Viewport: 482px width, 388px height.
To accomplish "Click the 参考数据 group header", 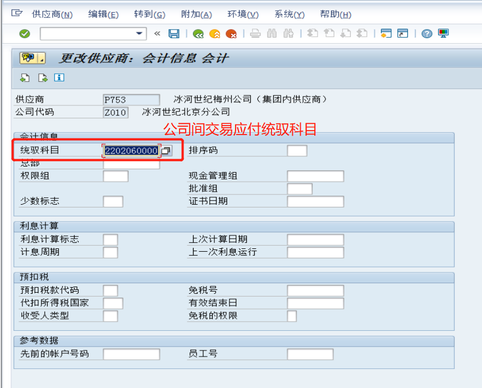I will [x=234, y=341].
